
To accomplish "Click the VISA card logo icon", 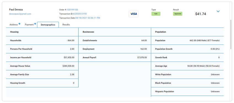I will point(134,14).
